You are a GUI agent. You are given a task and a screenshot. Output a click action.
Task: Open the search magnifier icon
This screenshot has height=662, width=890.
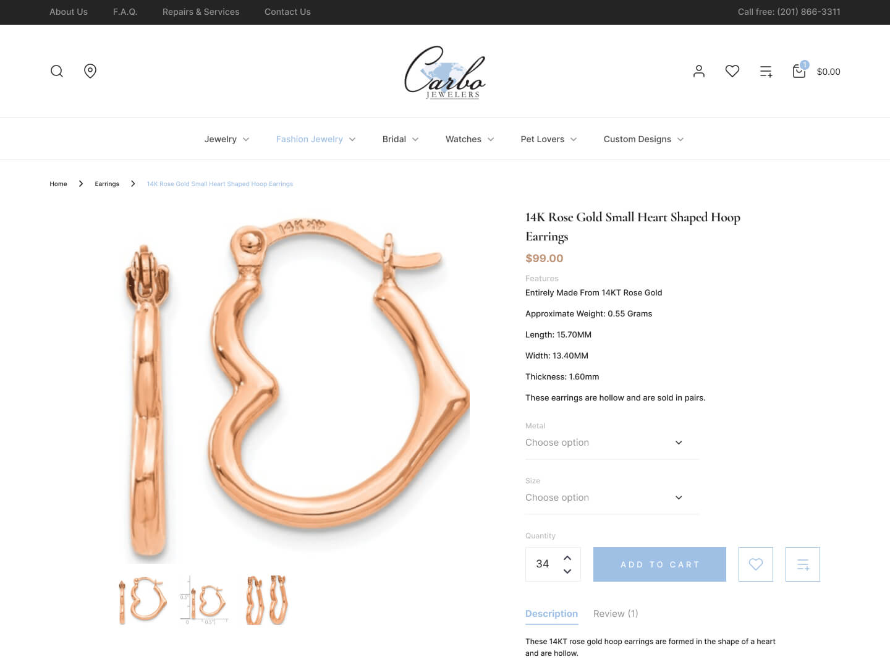click(57, 71)
